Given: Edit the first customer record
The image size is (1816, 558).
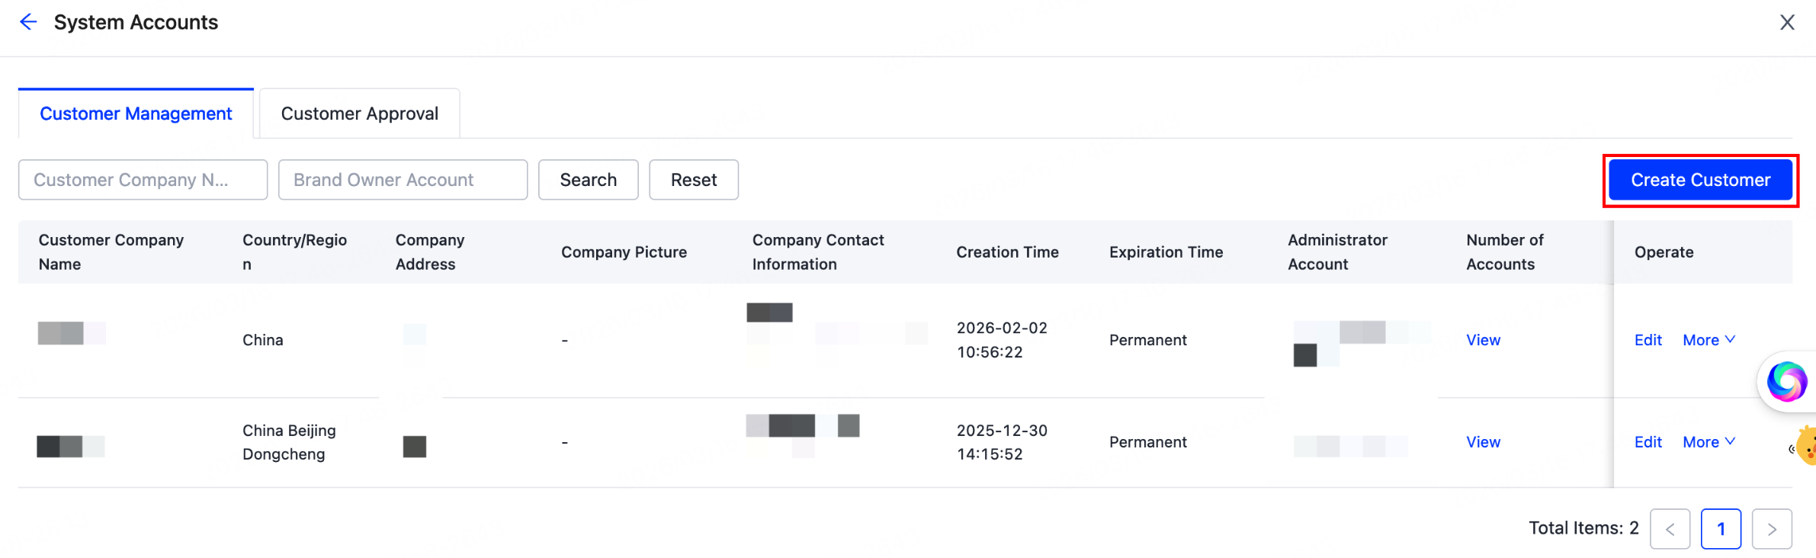Looking at the screenshot, I should tap(1648, 340).
